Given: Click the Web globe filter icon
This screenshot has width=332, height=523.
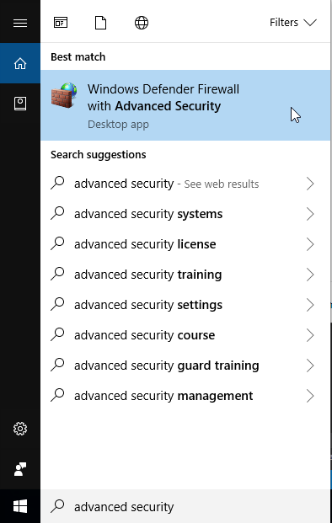Looking at the screenshot, I should pos(142,23).
